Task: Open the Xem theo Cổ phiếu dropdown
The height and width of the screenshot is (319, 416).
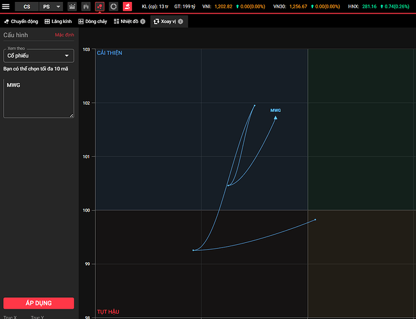Action: 38,56
